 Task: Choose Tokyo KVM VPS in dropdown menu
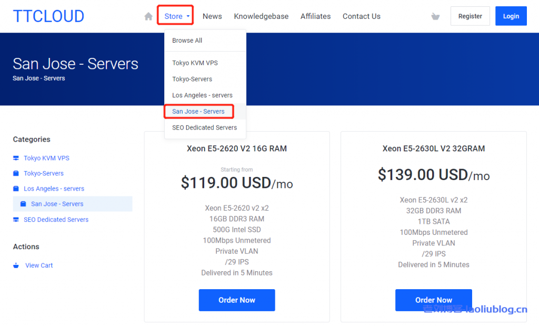pyautogui.click(x=195, y=63)
